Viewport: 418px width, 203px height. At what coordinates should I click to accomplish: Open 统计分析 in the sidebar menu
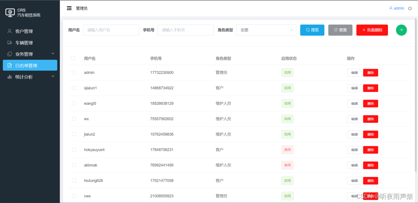coord(30,77)
